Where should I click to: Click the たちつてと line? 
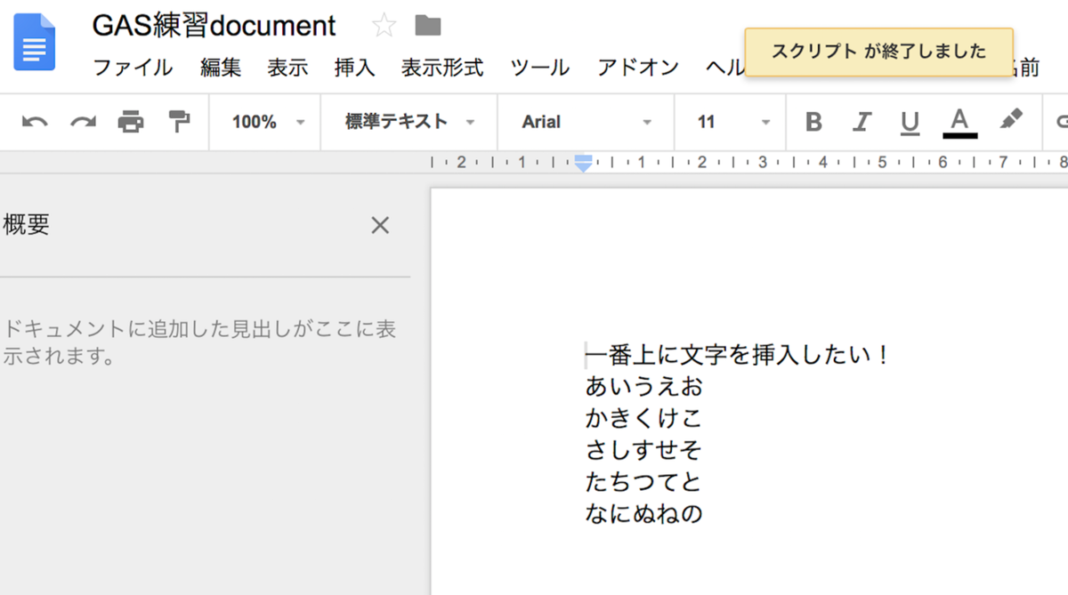(x=643, y=482)
